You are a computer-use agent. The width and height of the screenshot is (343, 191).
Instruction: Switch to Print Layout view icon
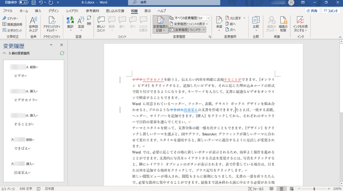point(281,189)
